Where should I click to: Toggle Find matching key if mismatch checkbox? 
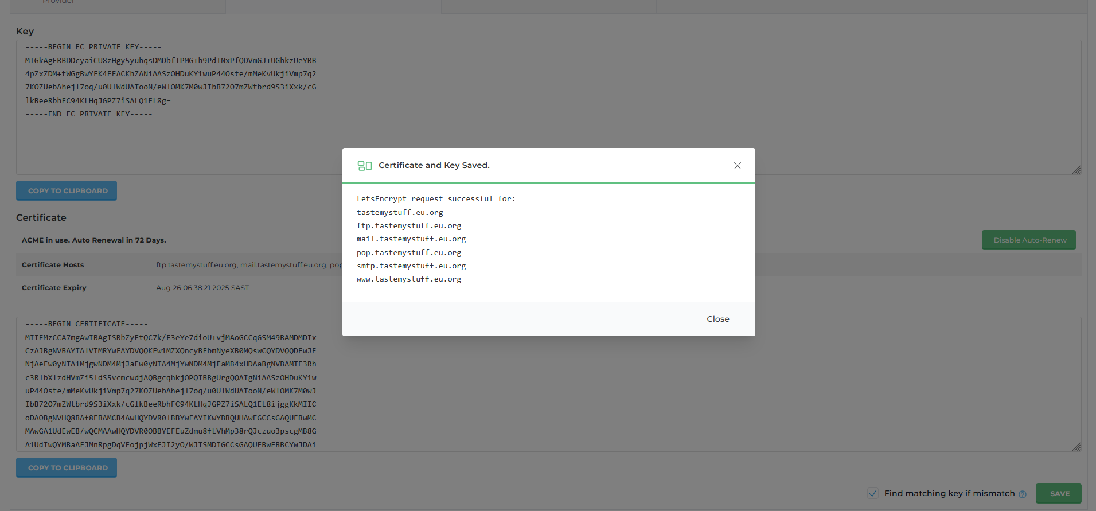pos(873,493)
